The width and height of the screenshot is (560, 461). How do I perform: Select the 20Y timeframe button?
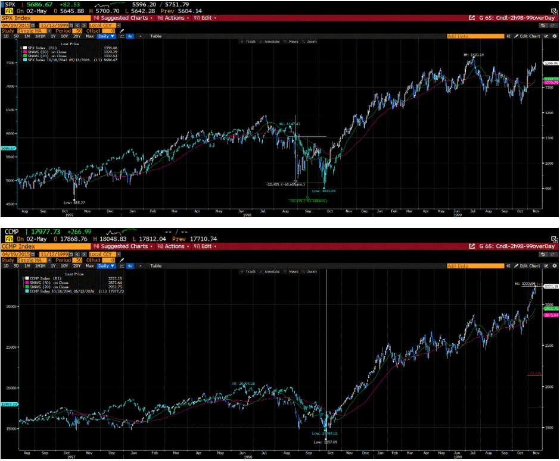pyautogui.click(x=76, y=36)
